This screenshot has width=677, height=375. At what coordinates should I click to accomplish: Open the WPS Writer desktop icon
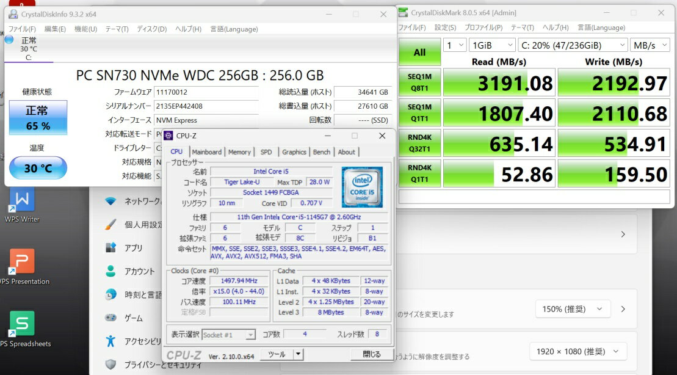[22, 201]
